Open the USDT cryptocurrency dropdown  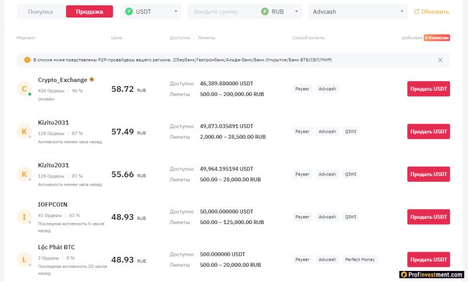[x=152, y=12]
